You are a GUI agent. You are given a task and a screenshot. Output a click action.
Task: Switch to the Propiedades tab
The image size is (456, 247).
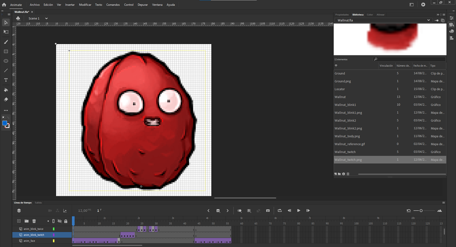tap(341, 15)
